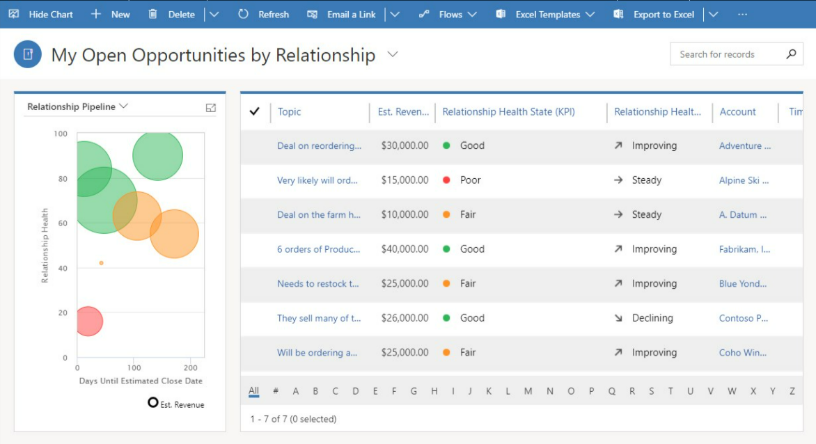Click the search magnifier icon
Viewport: 816px width, 444px height.
(x=790, y=54)
